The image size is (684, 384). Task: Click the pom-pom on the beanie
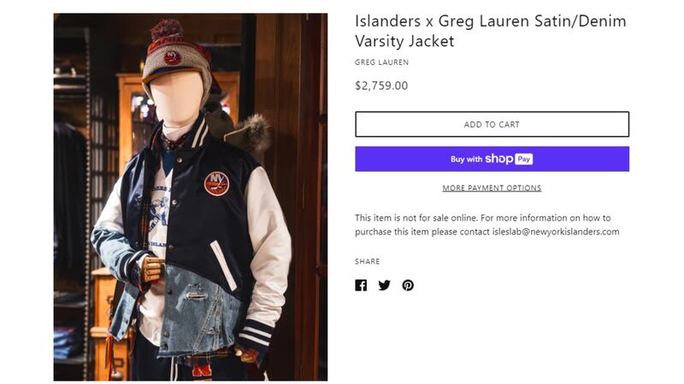166,31
